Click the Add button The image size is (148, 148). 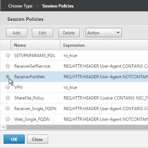click(x=17, y=33)
